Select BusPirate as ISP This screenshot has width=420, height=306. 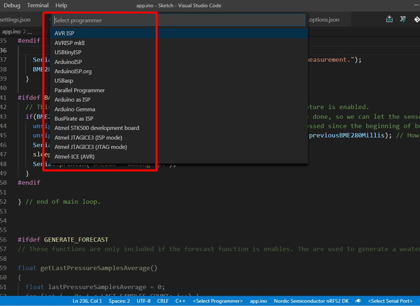[x=178, y=118]
